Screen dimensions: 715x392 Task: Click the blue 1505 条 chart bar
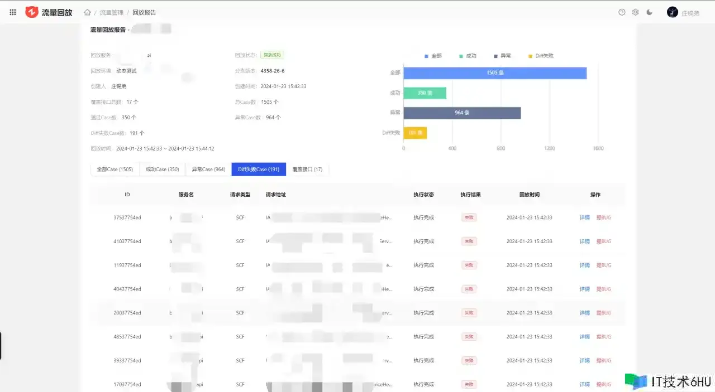coord(494,73)
